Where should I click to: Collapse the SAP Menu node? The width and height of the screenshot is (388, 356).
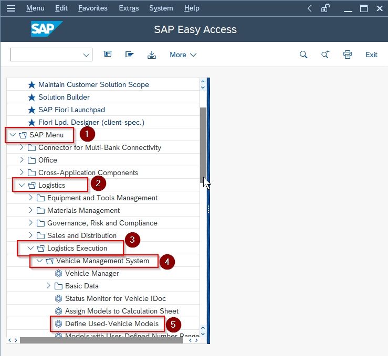pos(13,135)
